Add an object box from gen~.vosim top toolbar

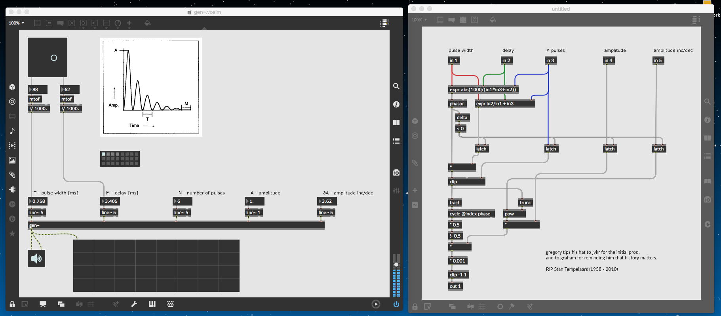(x=37, y=23)
